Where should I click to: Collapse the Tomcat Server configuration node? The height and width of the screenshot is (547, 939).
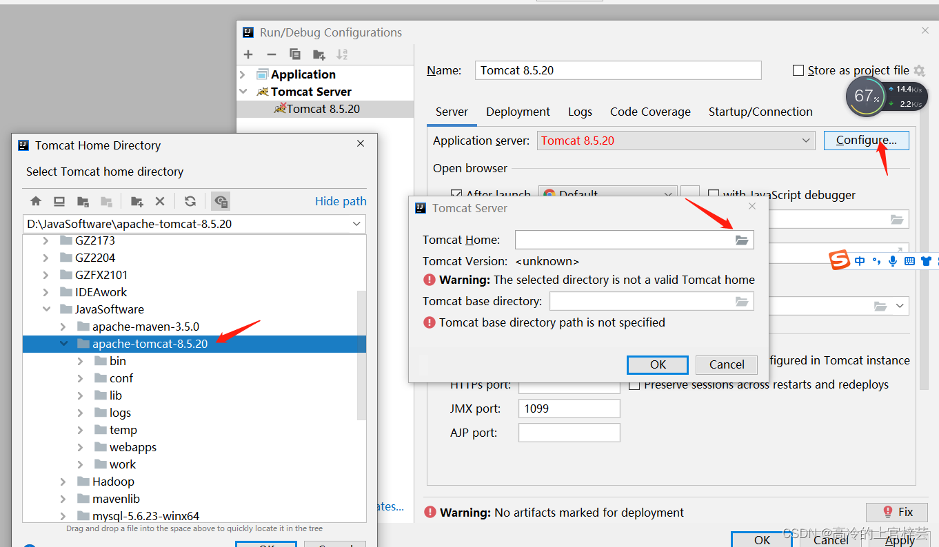[x=243, y=92]
